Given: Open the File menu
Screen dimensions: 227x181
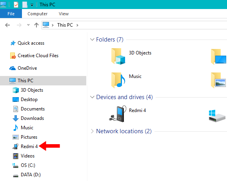Looking at the screenshot, I should click(11, 14).
